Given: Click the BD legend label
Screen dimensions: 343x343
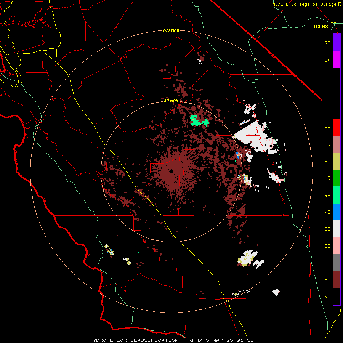Looking at the screenshot, I should [x=327, y=162].
